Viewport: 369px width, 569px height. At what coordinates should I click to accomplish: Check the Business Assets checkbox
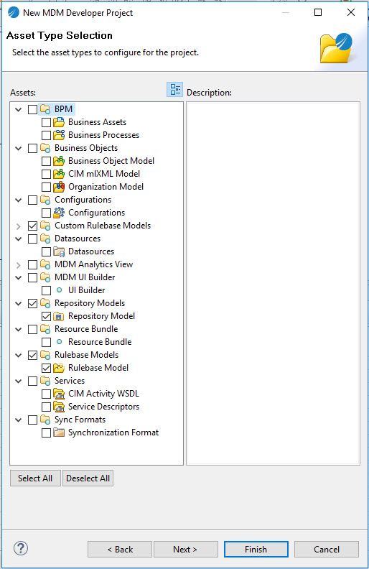click(46, 122)
